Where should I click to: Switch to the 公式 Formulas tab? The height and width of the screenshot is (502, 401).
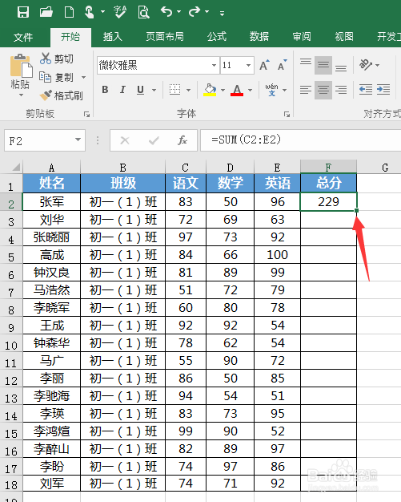[217, 37]
